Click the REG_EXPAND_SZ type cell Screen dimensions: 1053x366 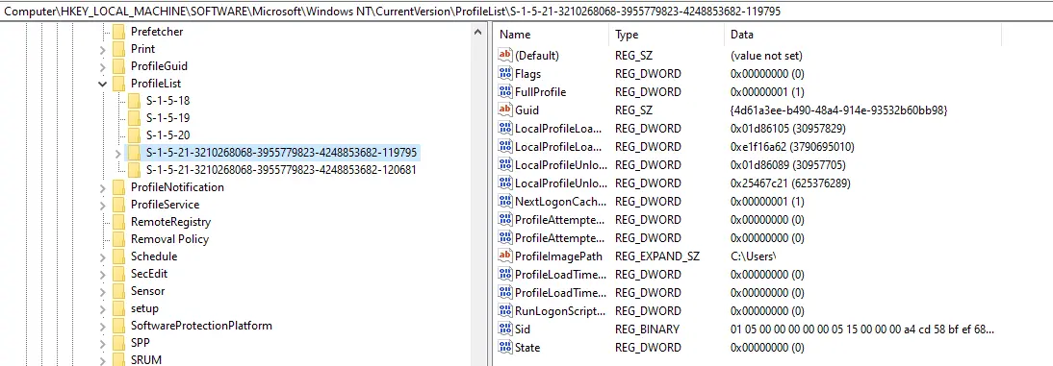(x=656, y=256)
